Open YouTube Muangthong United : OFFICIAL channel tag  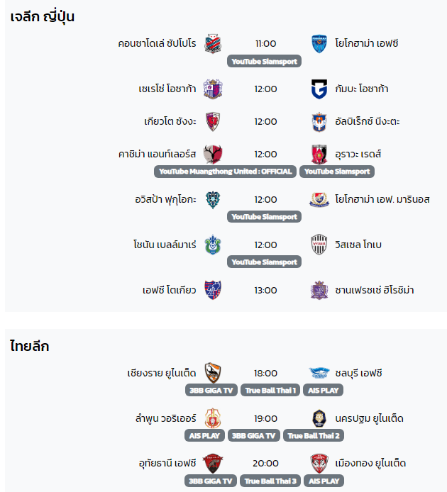(225, 172)
